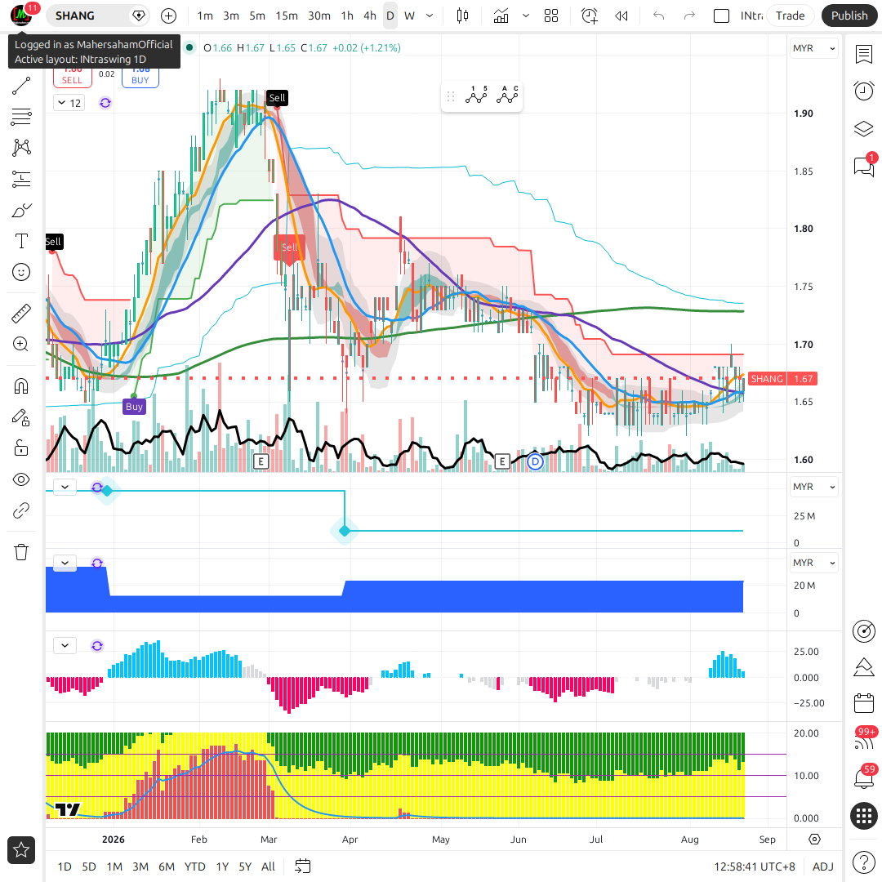The image size is (882, 882).
Task: Switch to weekly W timeframe
Action: 409,16
